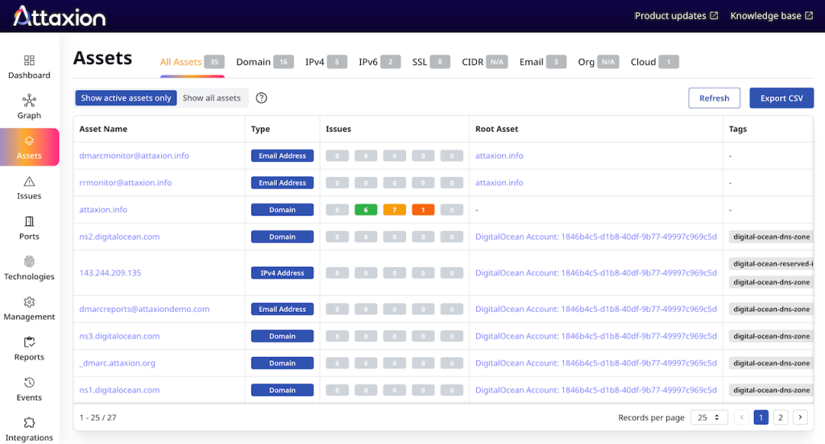Screen dimensions: 825x444
Task: Open the Dashboard sidebar icon
Action: click(x=29, y=60)
